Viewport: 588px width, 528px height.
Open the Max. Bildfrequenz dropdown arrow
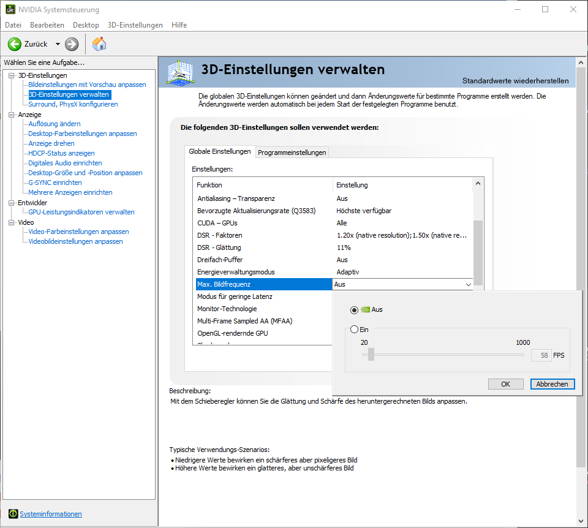[x=468, y=284]
